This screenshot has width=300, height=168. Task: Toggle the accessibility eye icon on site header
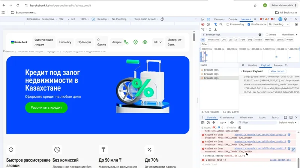pyautogui.click(x=145, y=42)
